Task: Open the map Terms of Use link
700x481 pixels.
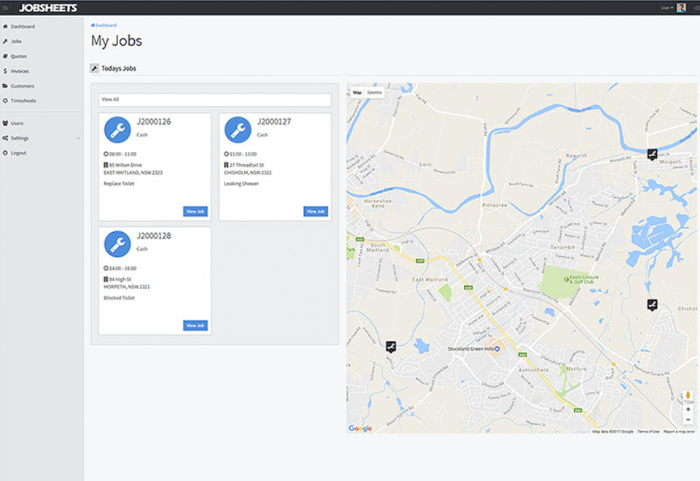Action: pyautogui.click(x=648, y=432)
